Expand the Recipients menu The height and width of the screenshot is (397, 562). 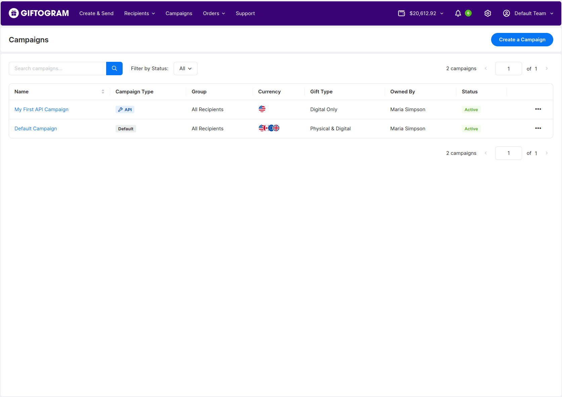click(139, 13)
